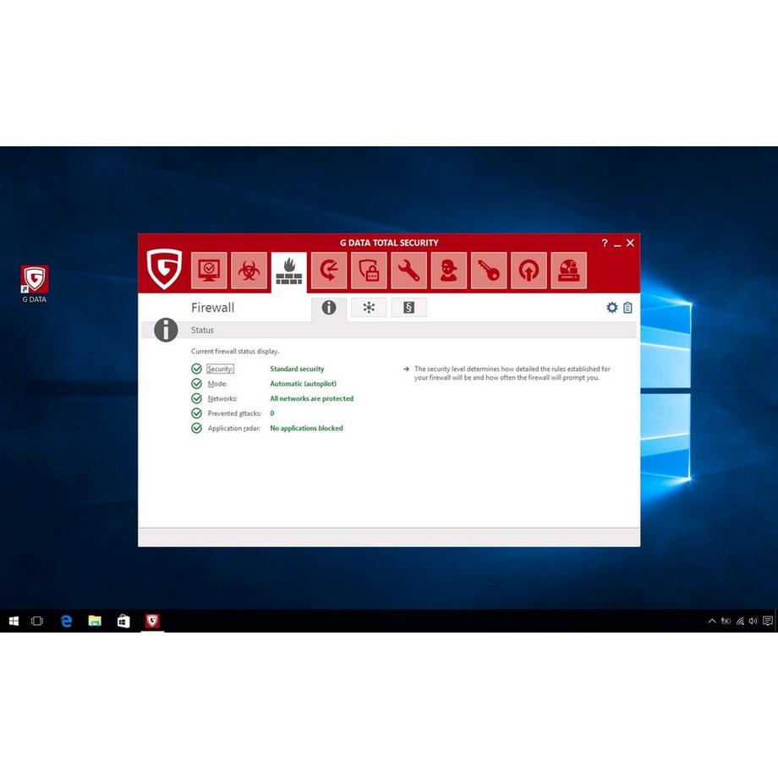Click the Mode status check toggle

tap(197, 383)
